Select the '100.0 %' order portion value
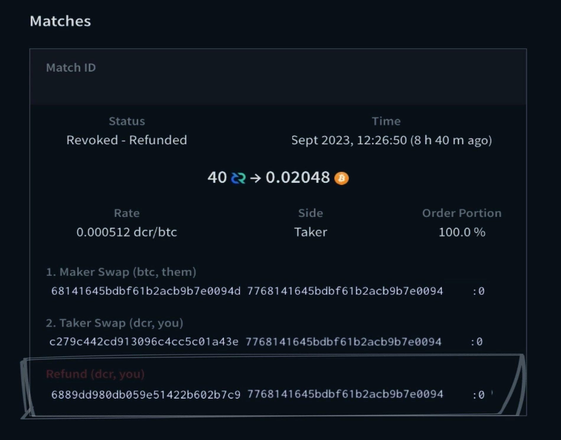The height and width of the screenshot is (440, 561). click(x=462, y=232)
